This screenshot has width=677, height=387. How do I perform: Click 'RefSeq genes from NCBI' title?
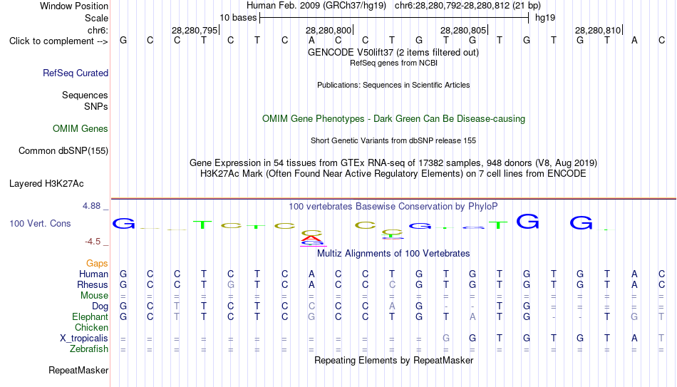pos(393,63)
